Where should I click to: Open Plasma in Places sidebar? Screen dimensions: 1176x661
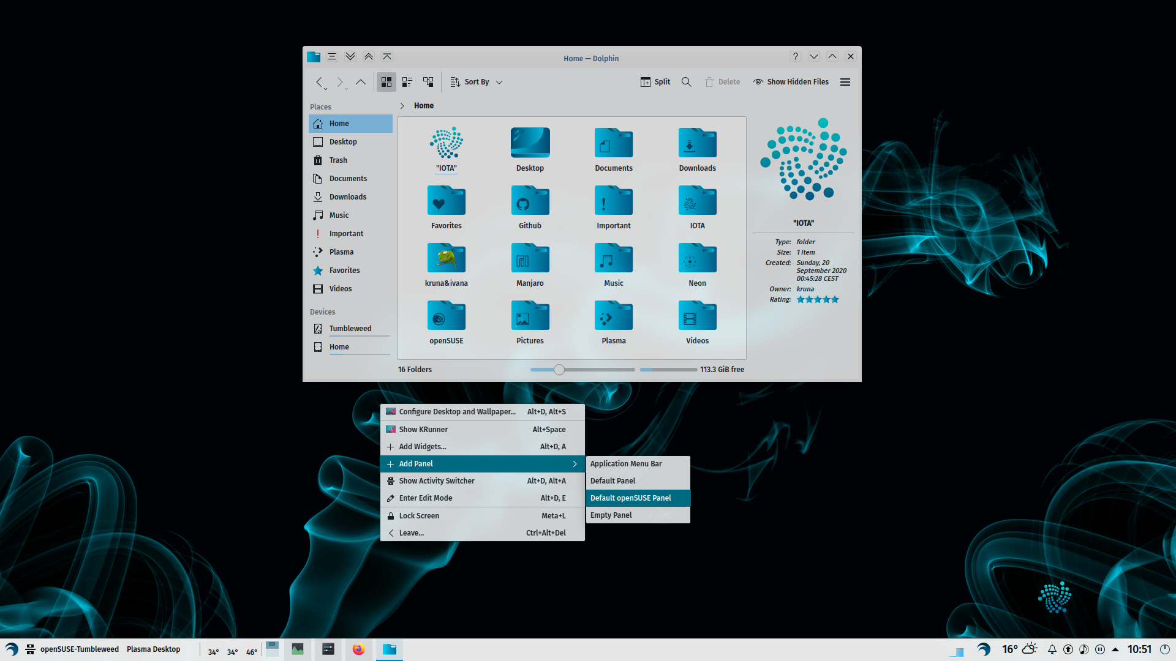coord(350,252)
